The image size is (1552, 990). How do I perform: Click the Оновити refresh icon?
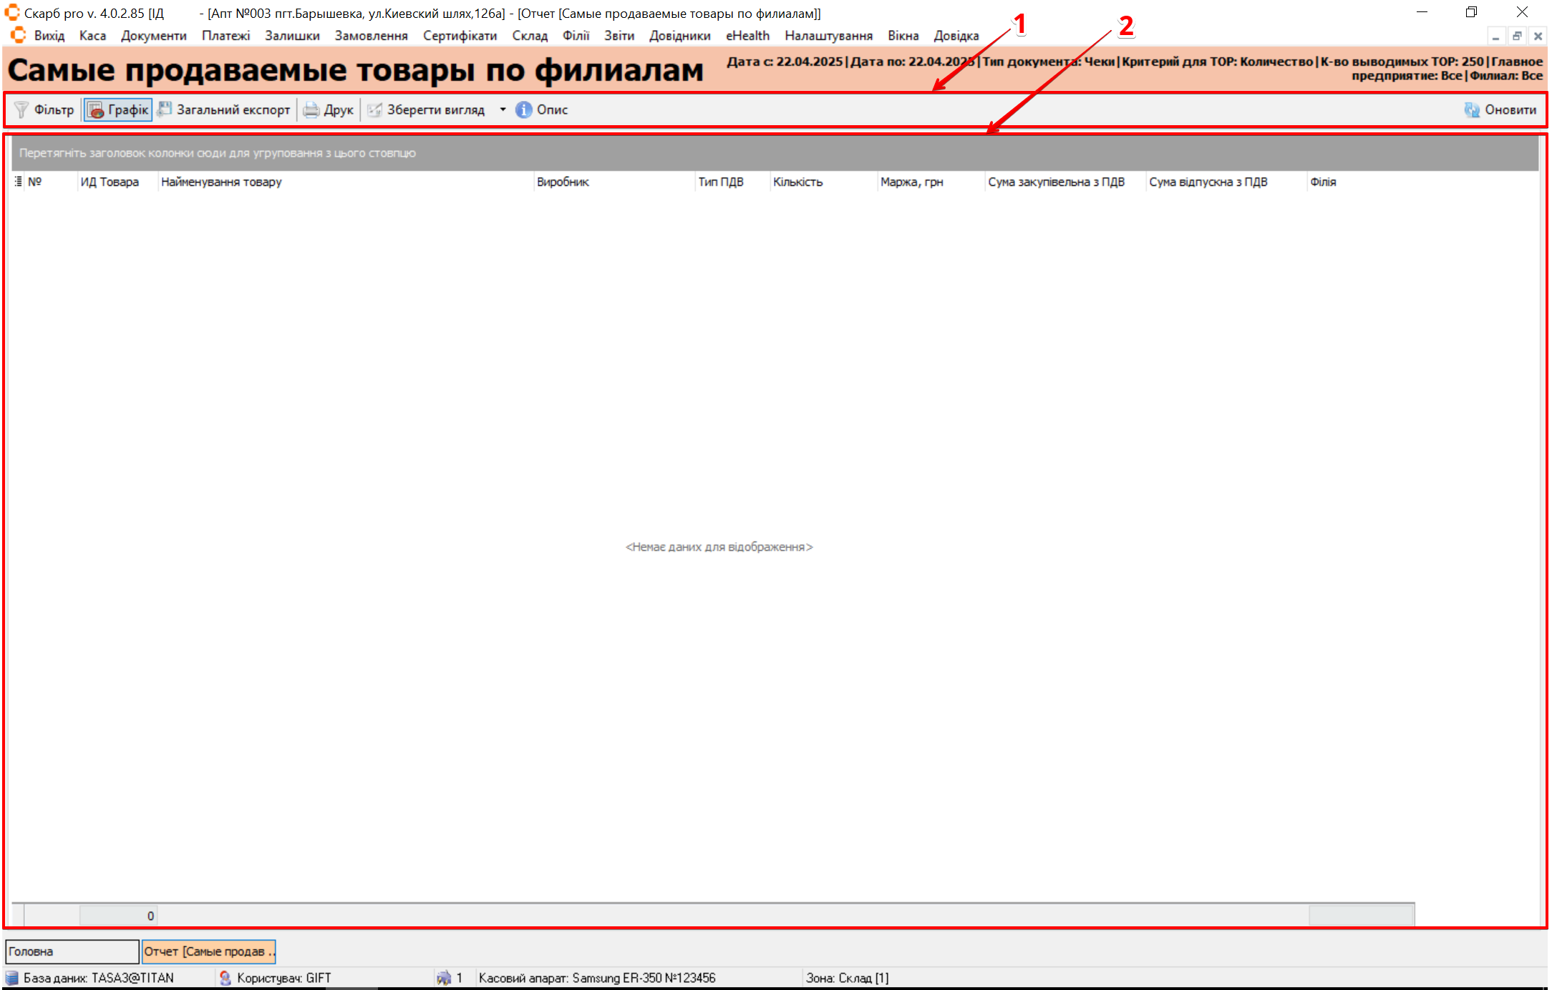(x=1472, y=109)
